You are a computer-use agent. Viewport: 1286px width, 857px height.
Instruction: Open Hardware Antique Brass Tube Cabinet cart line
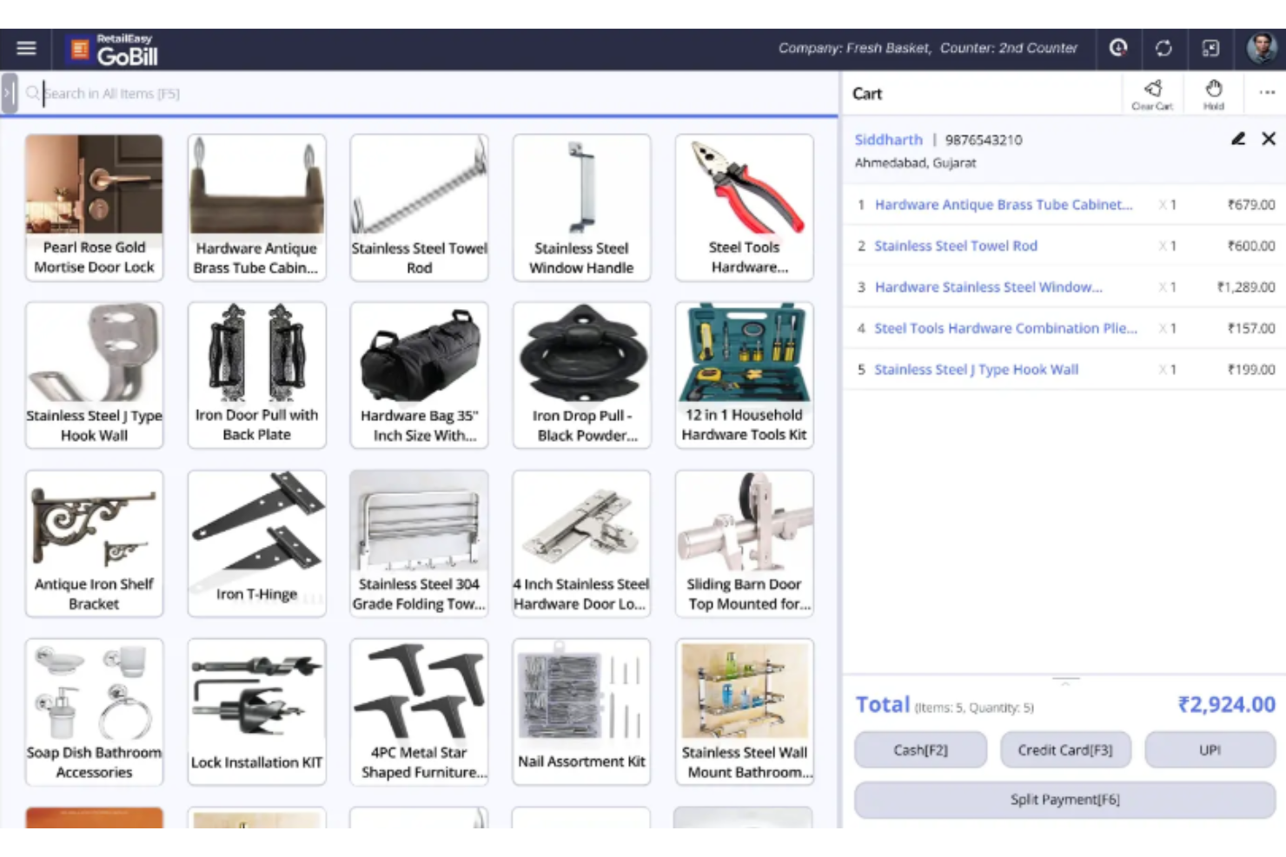pyautogui.click(x=1004, y=205)
